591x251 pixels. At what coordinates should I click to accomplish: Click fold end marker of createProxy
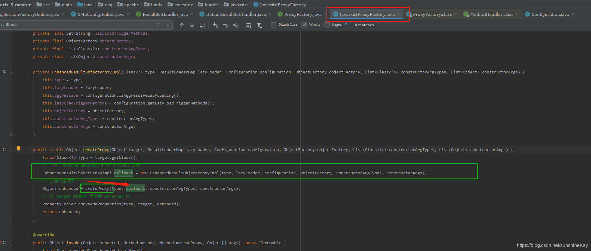[12, 220]
